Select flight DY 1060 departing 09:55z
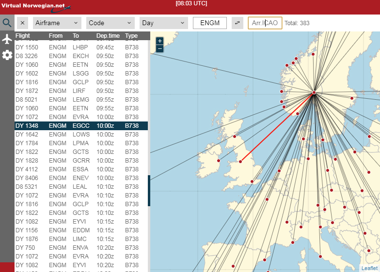Screen dimensions: 380x272 tap(81, 108)
